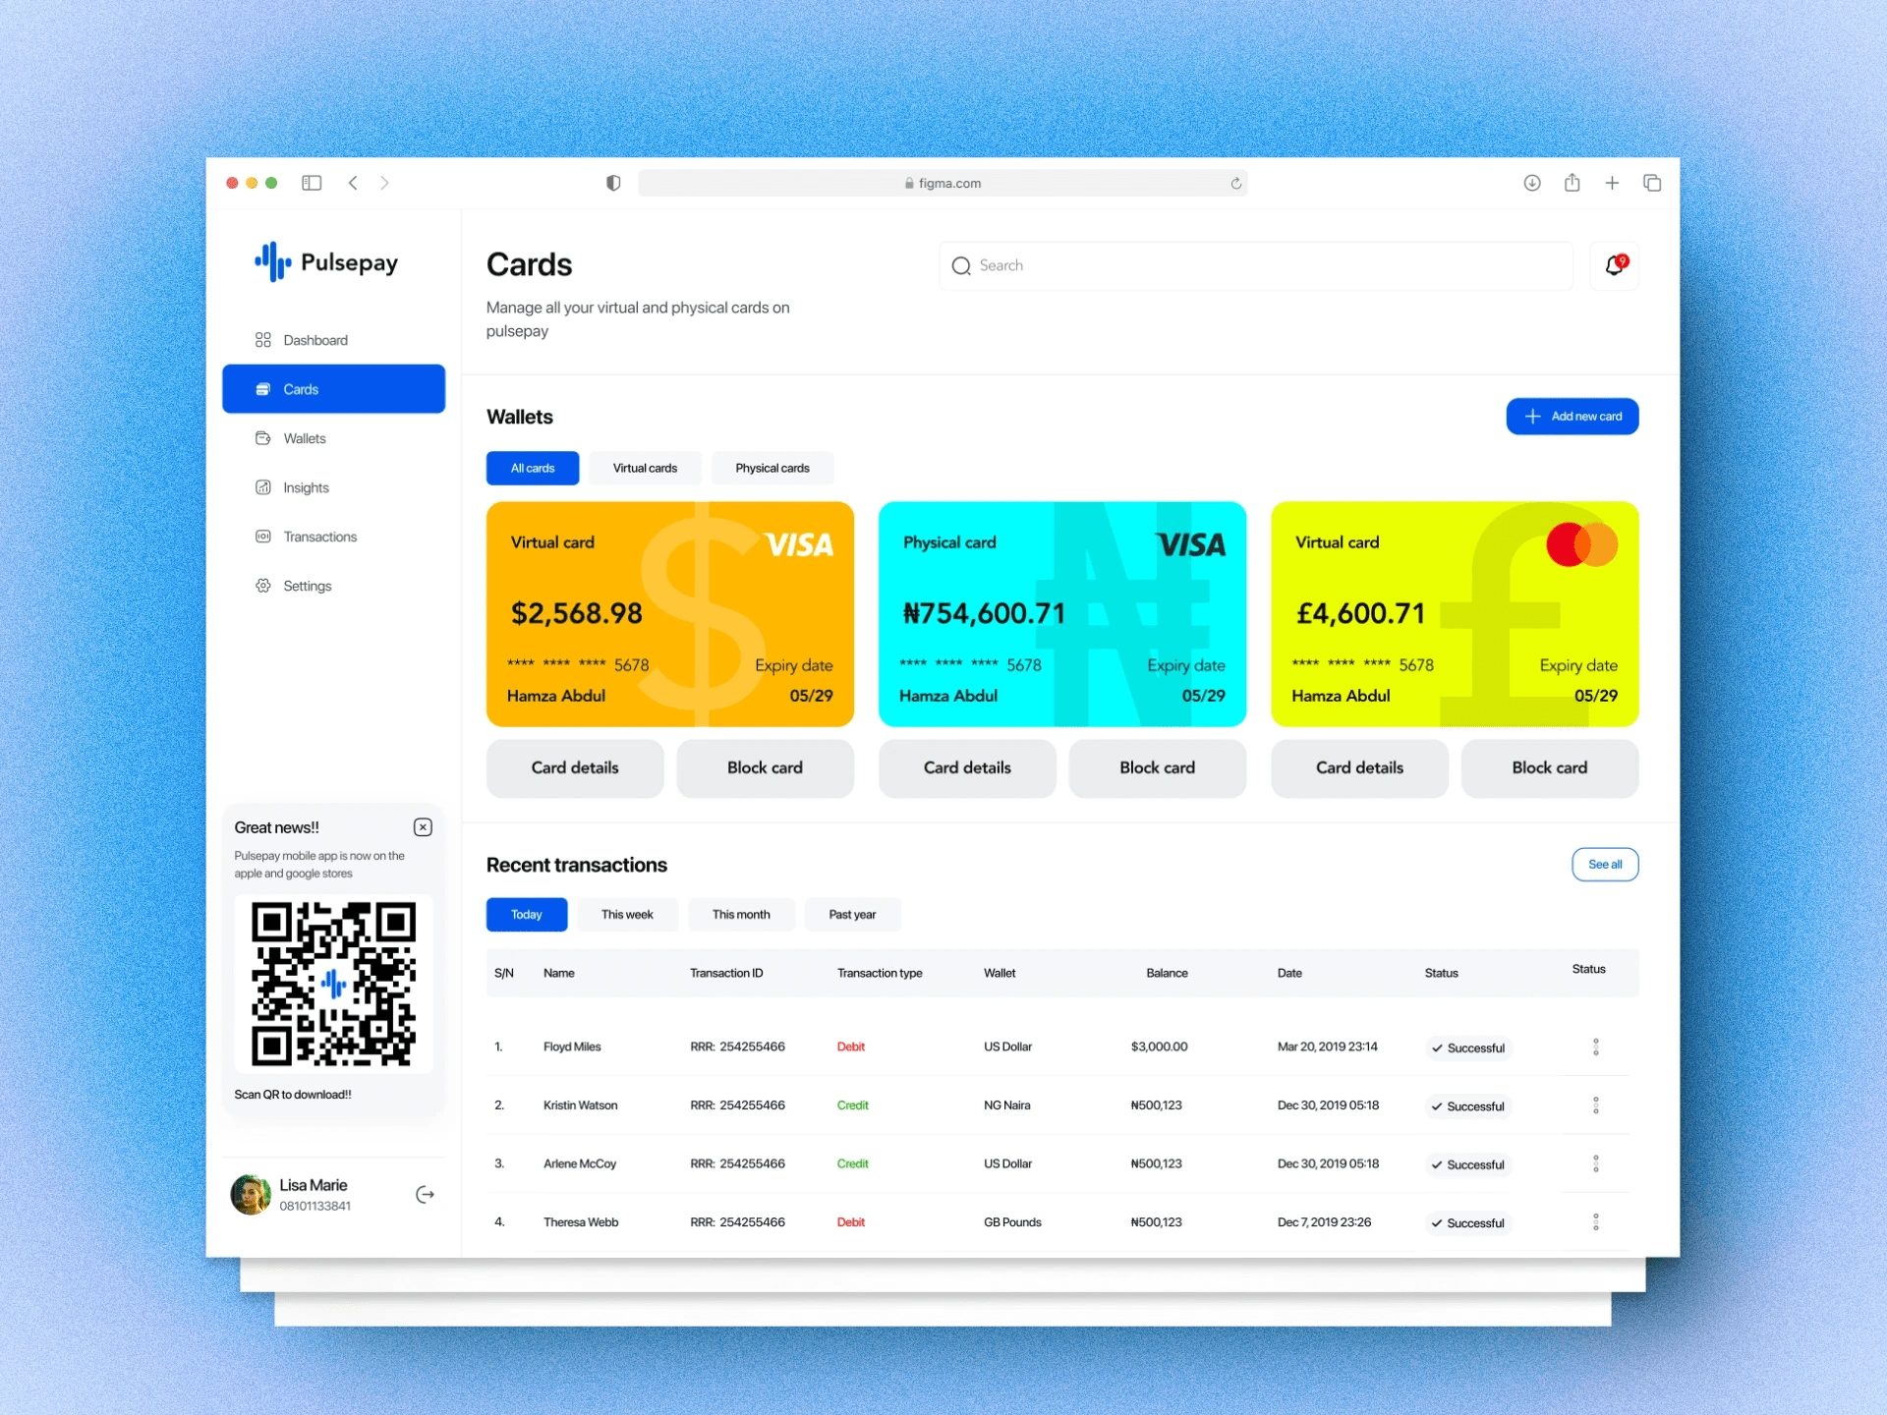Filter transactions by Past year
1887x1415 pixels.
click(852, 915)
